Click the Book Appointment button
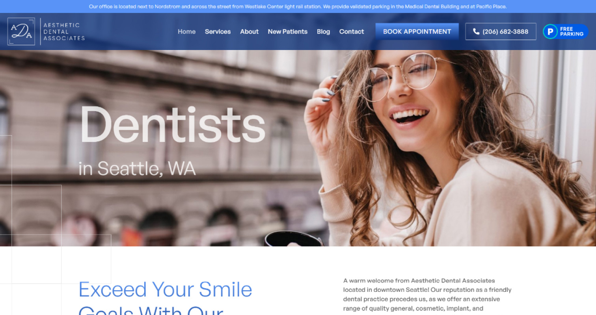 point(417,31)
